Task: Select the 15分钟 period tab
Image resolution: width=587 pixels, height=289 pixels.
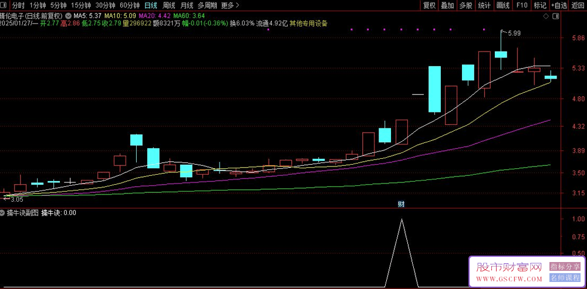Action: pos(80,5)
